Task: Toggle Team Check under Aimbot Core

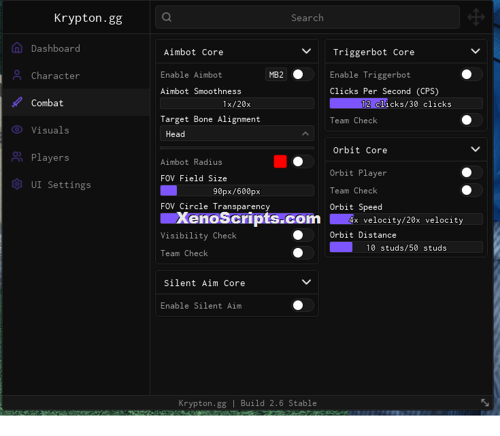Action: (x=303, y=253)
